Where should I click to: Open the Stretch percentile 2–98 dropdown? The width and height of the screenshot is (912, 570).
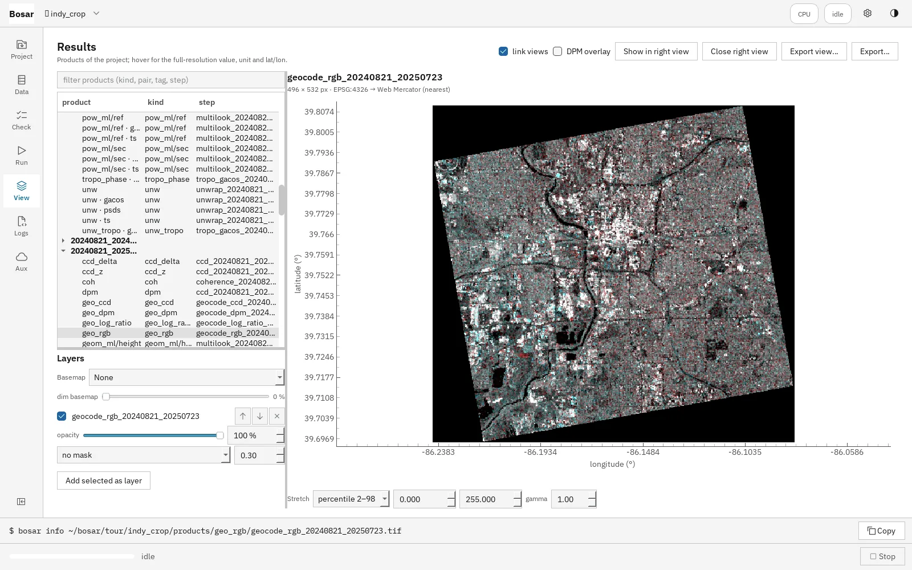coord(351,499)
